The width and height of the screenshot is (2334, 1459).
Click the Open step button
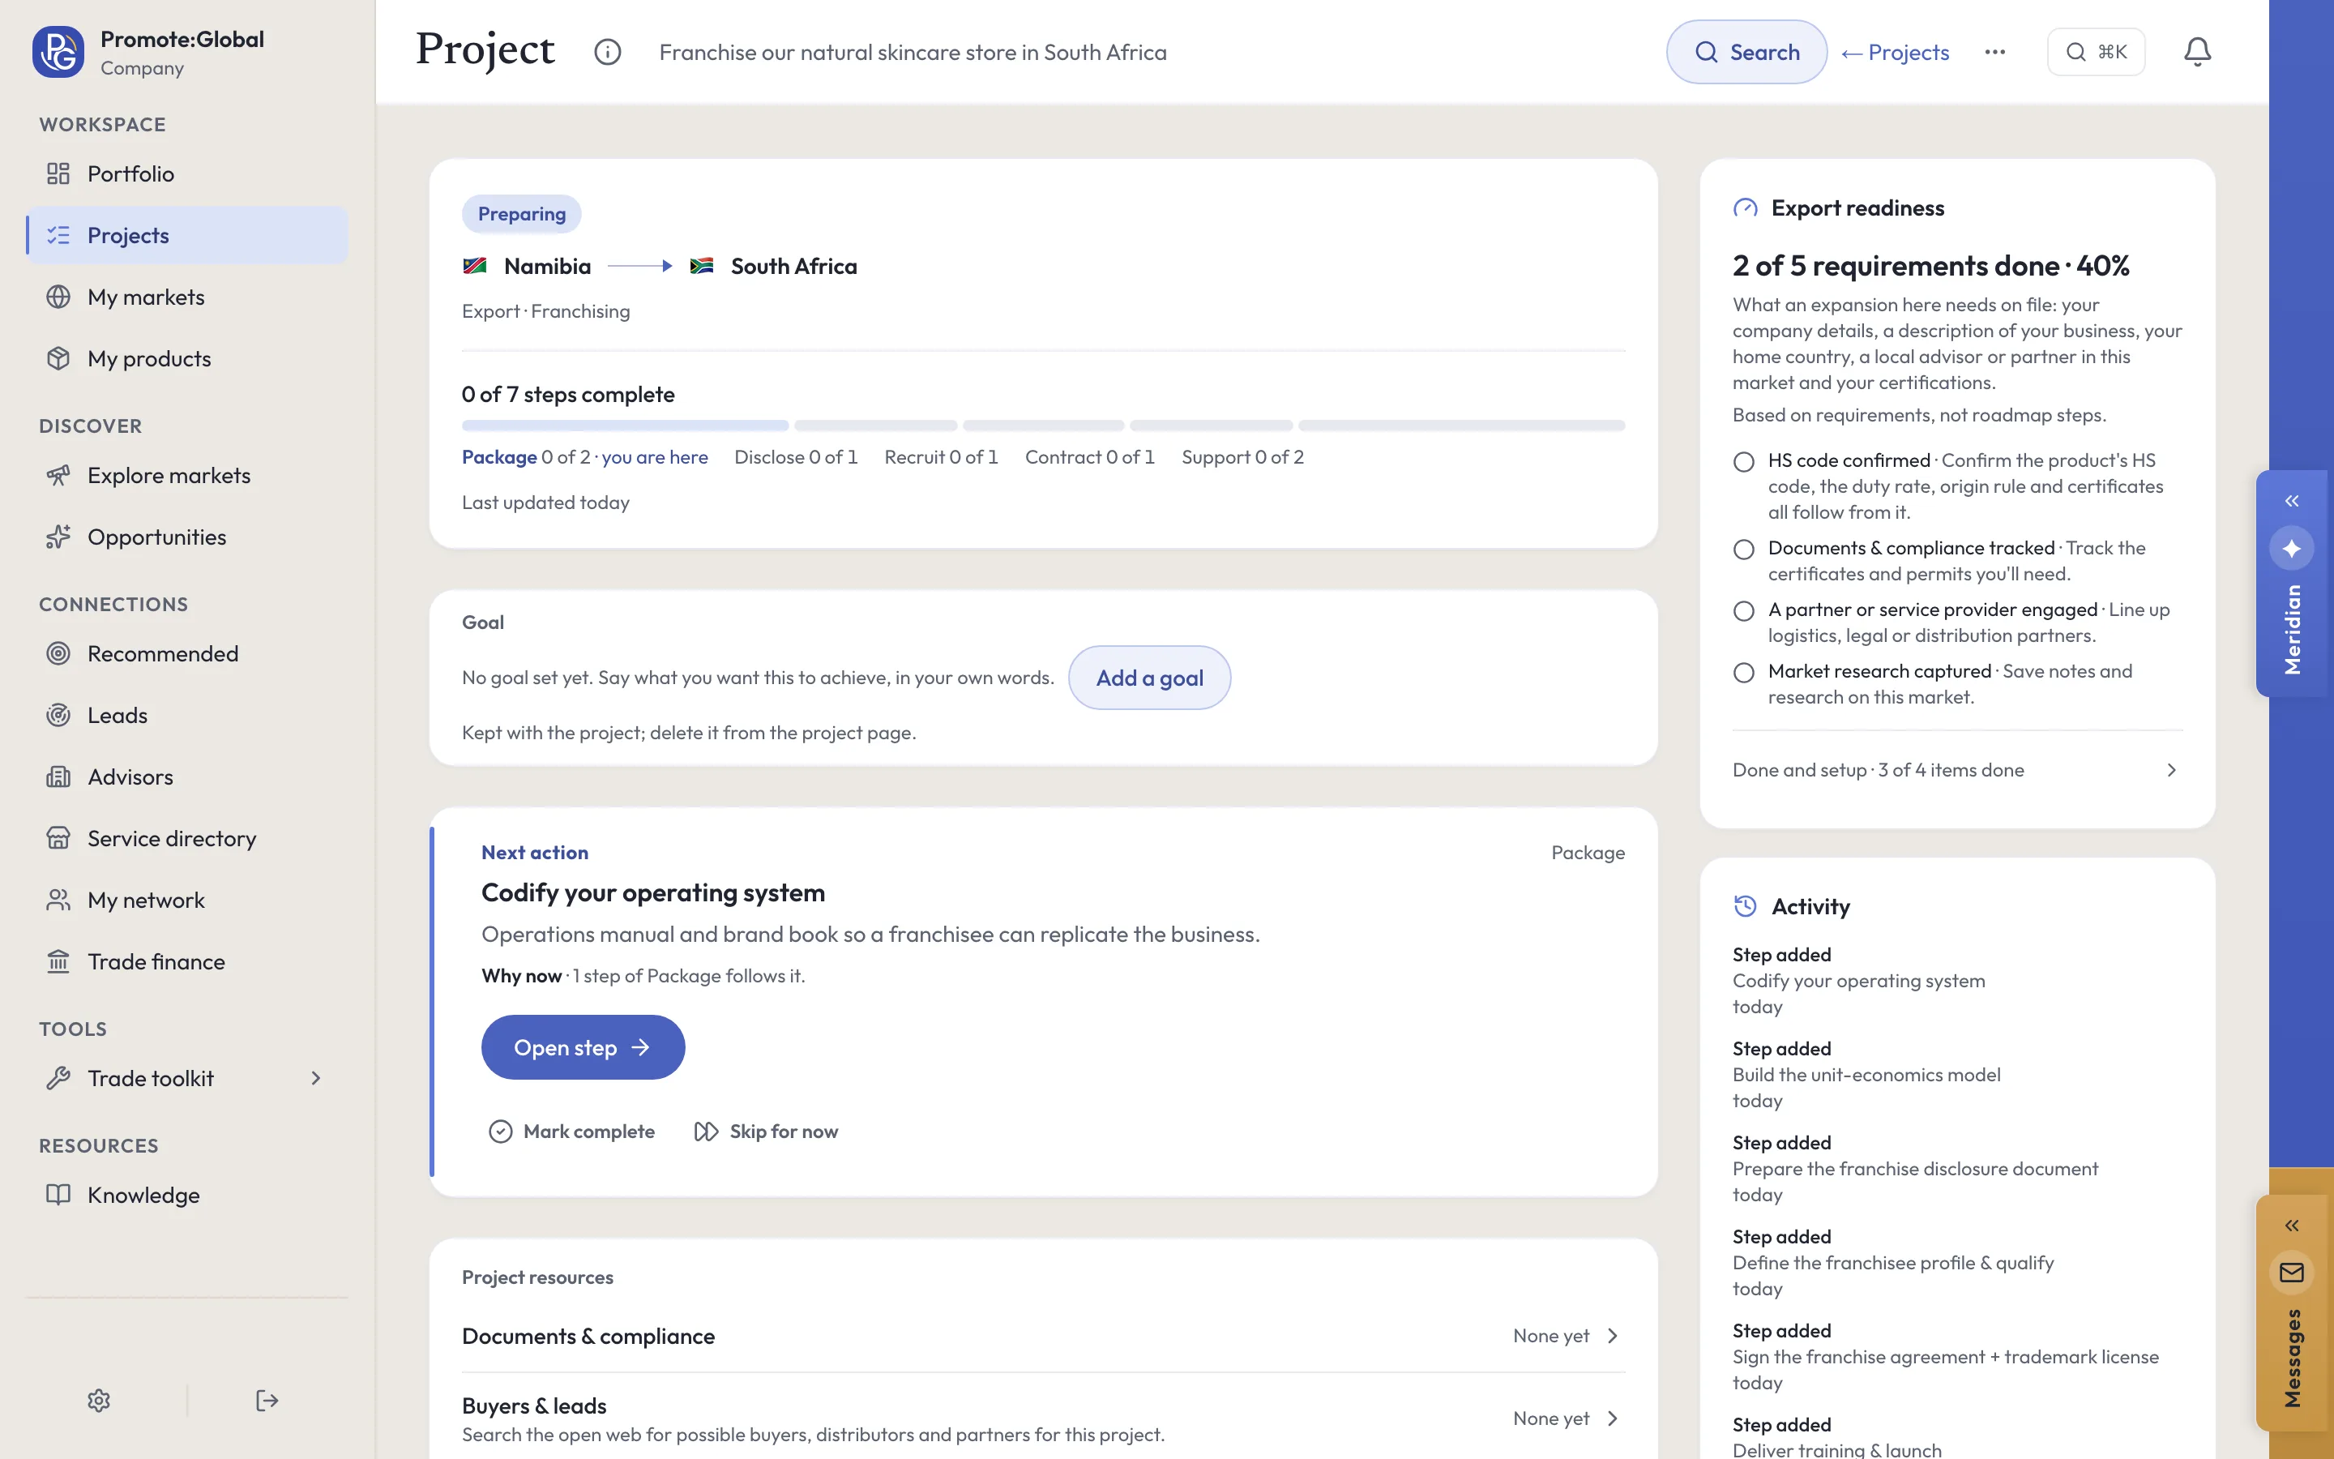[583, 1048]
